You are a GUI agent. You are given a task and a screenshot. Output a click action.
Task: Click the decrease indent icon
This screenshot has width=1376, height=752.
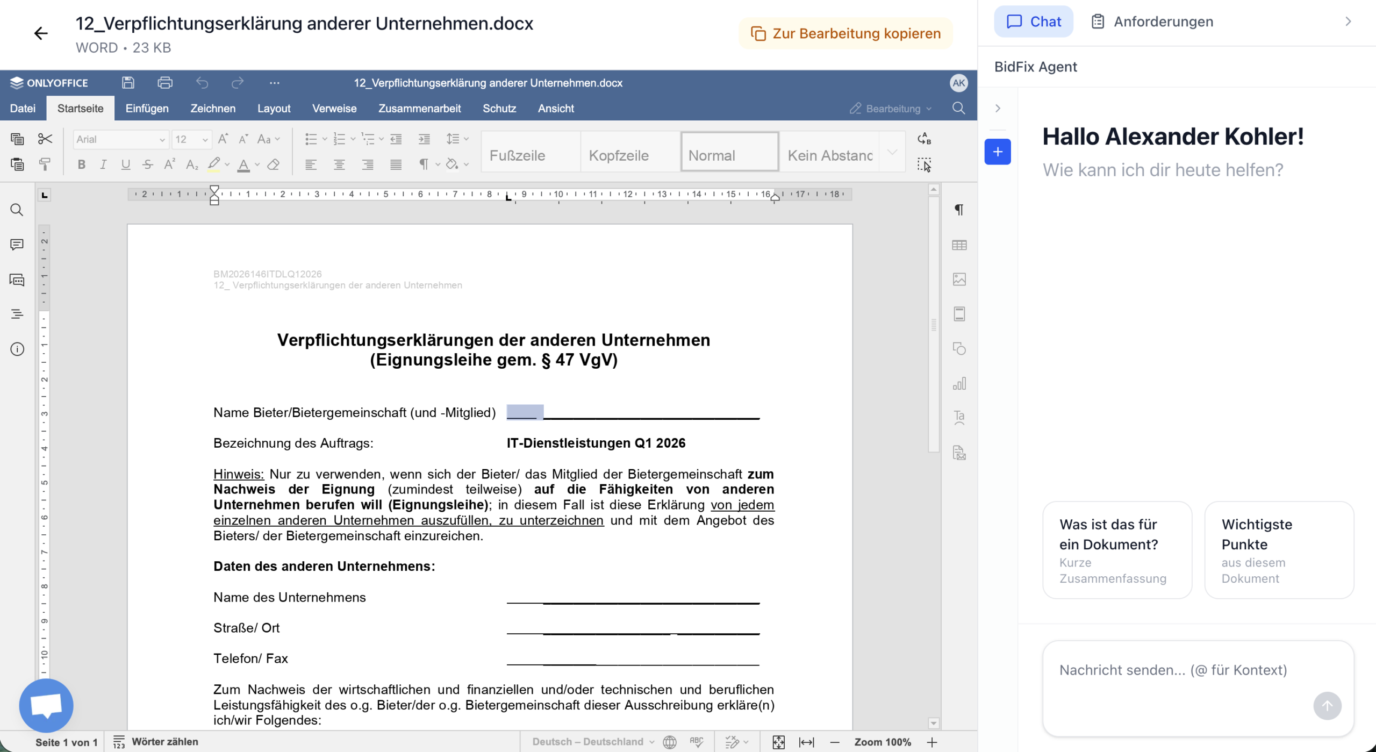[396, 139]
